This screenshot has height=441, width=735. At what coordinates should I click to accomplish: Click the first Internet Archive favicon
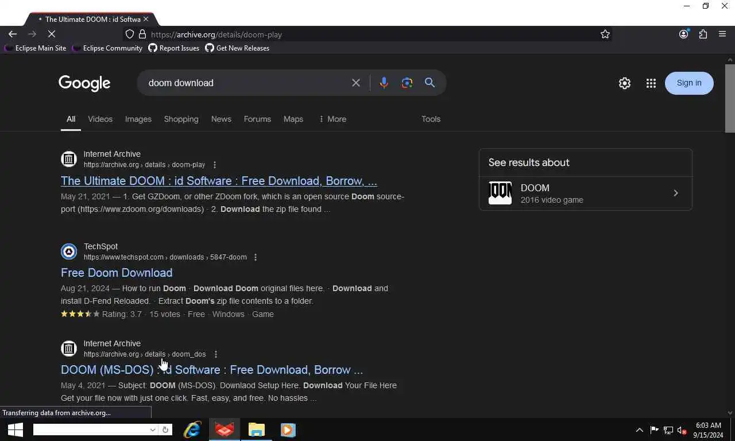(69, 159)
